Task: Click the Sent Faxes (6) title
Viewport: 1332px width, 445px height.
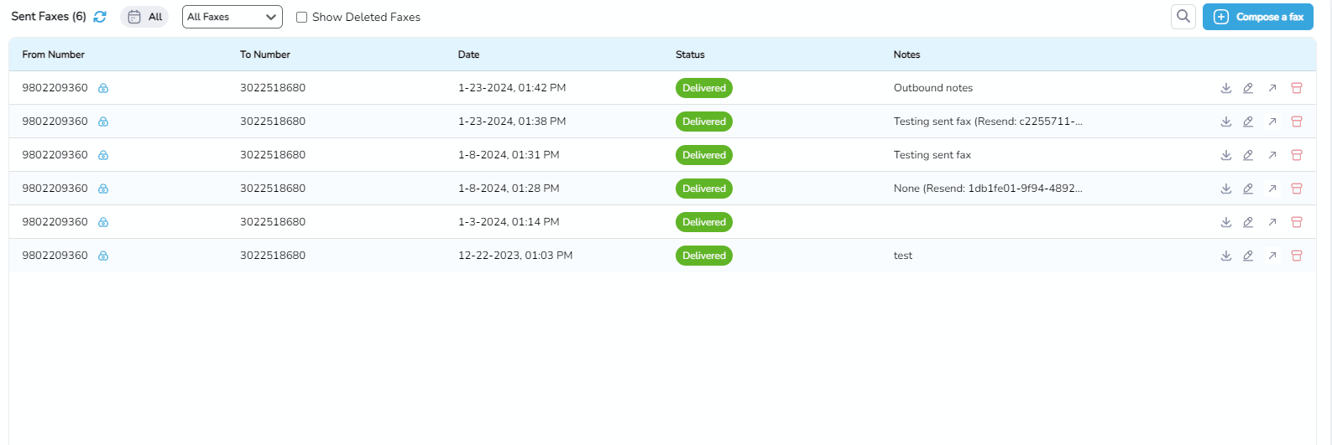Action: pyautogui.click(x=49, y=17)
